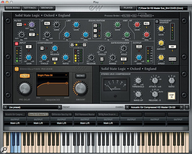Click the Compressor Ratio knob
This screenshot has height=154, width=192.
66,58
